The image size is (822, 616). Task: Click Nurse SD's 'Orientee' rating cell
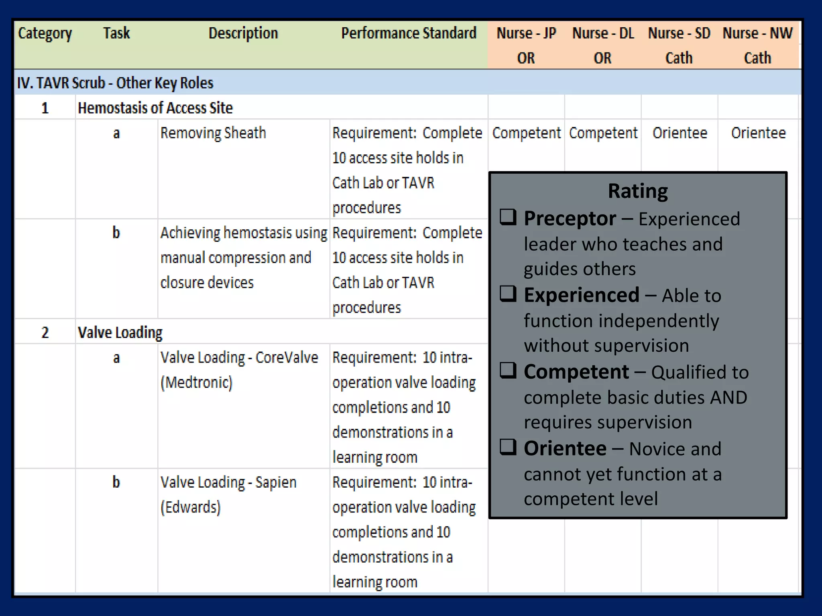pos(680,133)
